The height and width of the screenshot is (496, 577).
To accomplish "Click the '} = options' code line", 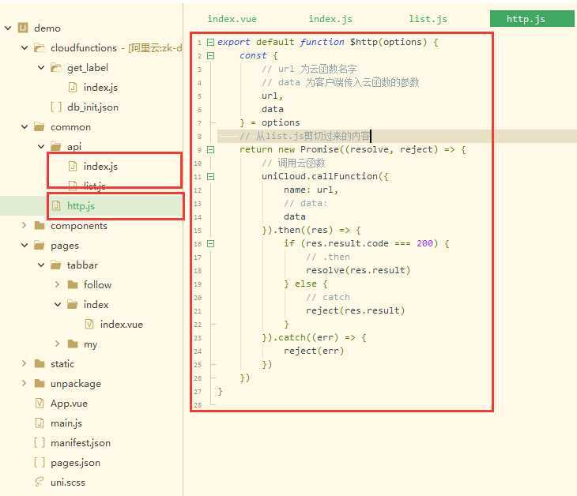I will [x=270, y=122].
